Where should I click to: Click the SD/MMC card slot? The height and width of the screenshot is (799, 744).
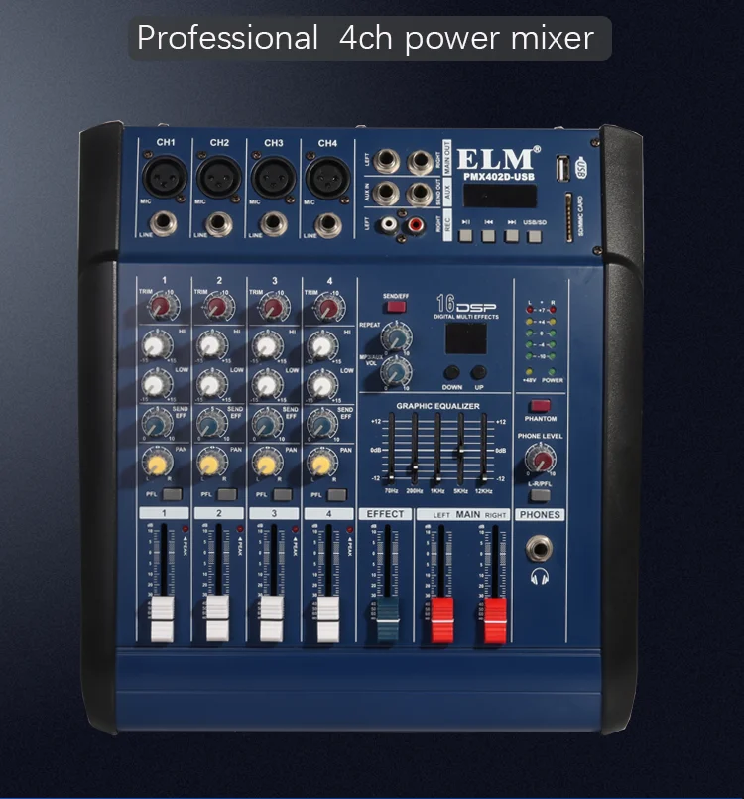[x=568, y=217]
